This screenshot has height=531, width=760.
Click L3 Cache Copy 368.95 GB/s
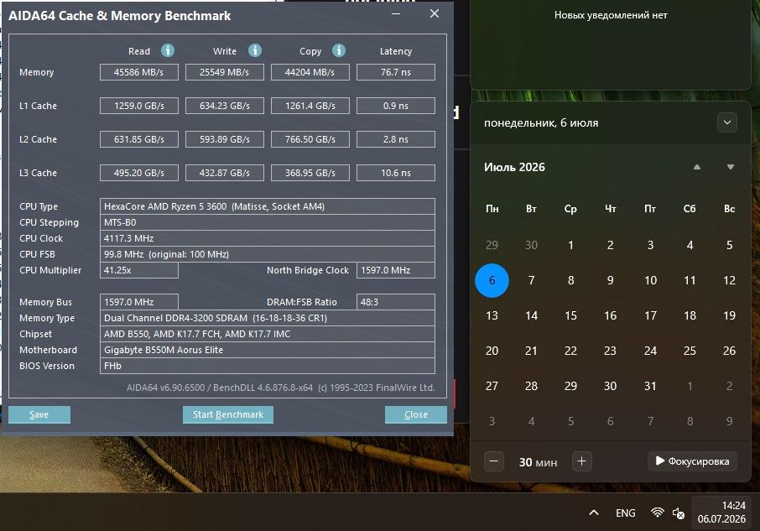[310, 173]
